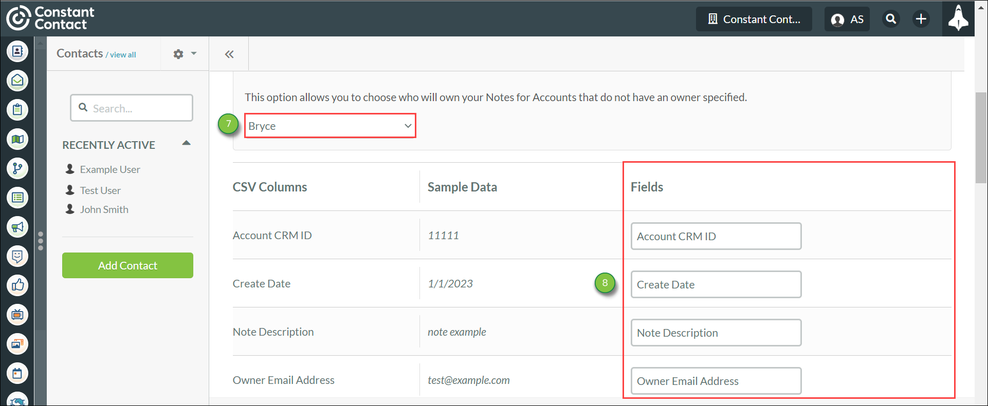Viewport: 988px width, 406px height.
Task: Click the Fields column header
Action: click(647, 187)
